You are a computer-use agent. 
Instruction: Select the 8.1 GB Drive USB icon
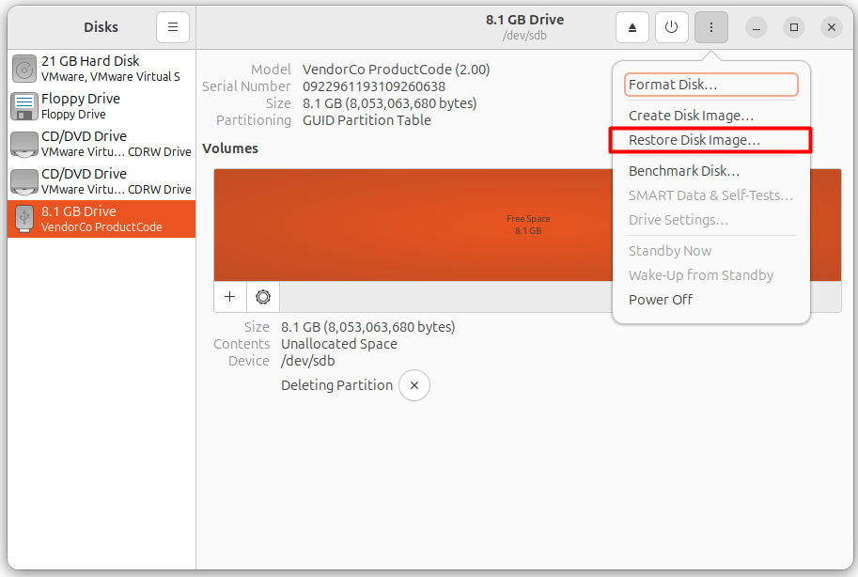[x=24, y=219]
